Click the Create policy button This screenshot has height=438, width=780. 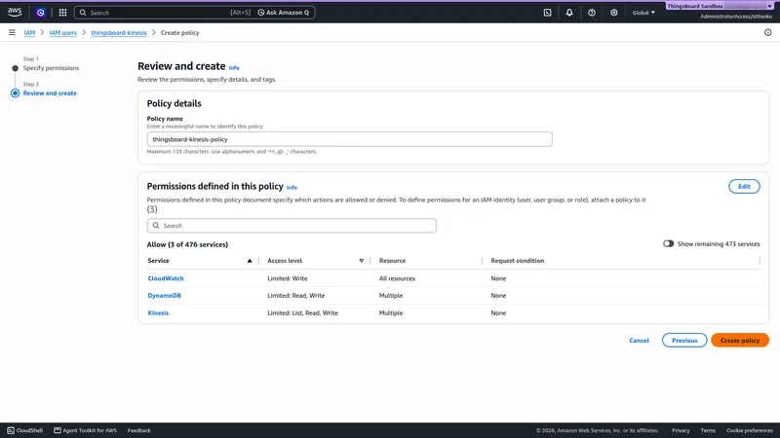pos(740,340)
